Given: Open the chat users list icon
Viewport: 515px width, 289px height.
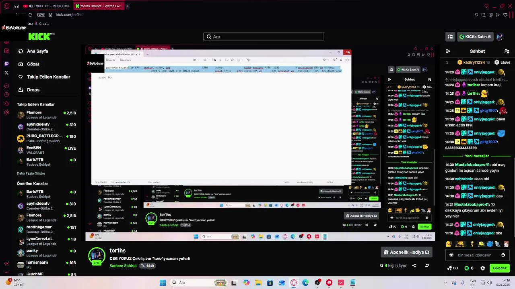Looking at the screenshot, I should click(507, 51).
